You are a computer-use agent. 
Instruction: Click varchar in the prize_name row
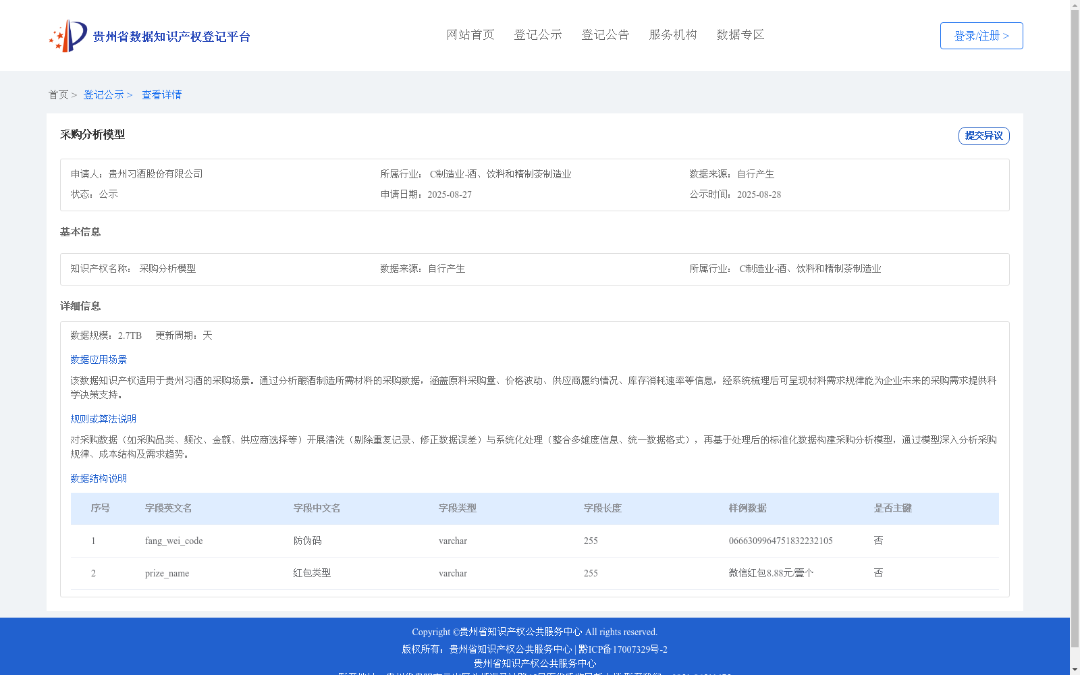click(x=453, y=574)
